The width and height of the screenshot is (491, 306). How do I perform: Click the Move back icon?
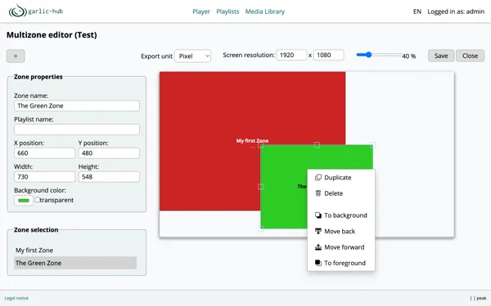pyautogui.click(x=318, y=231)
